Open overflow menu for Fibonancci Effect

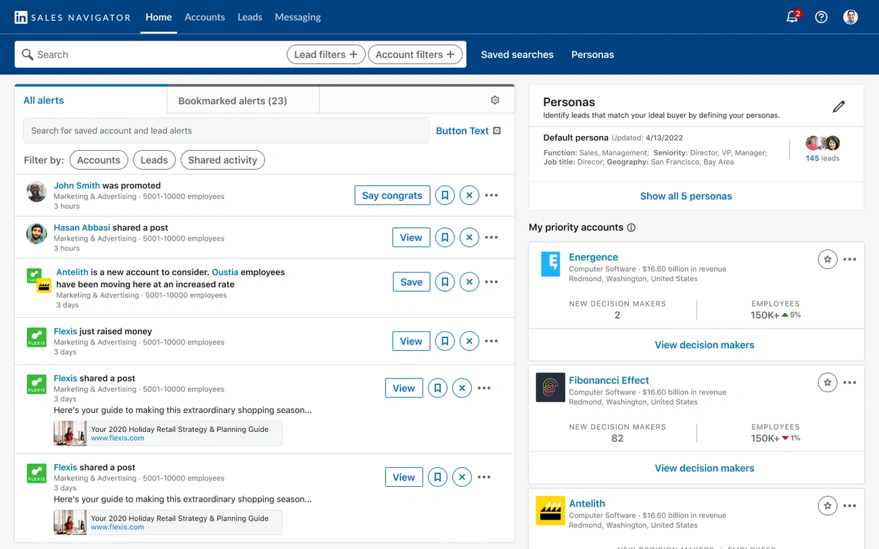[x=849, y=382]
